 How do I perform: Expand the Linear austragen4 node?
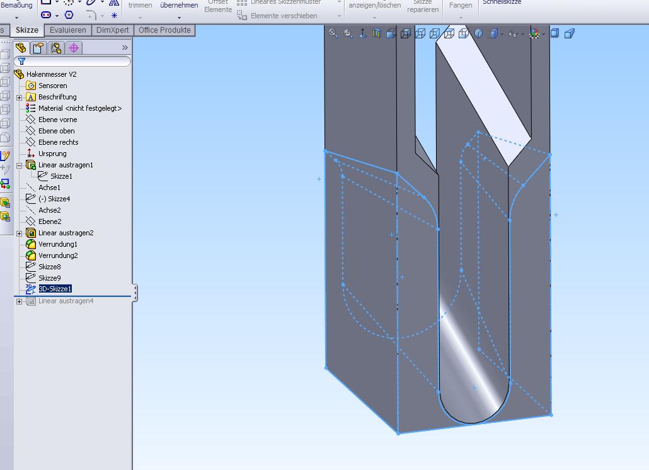(x=19, y=302)
